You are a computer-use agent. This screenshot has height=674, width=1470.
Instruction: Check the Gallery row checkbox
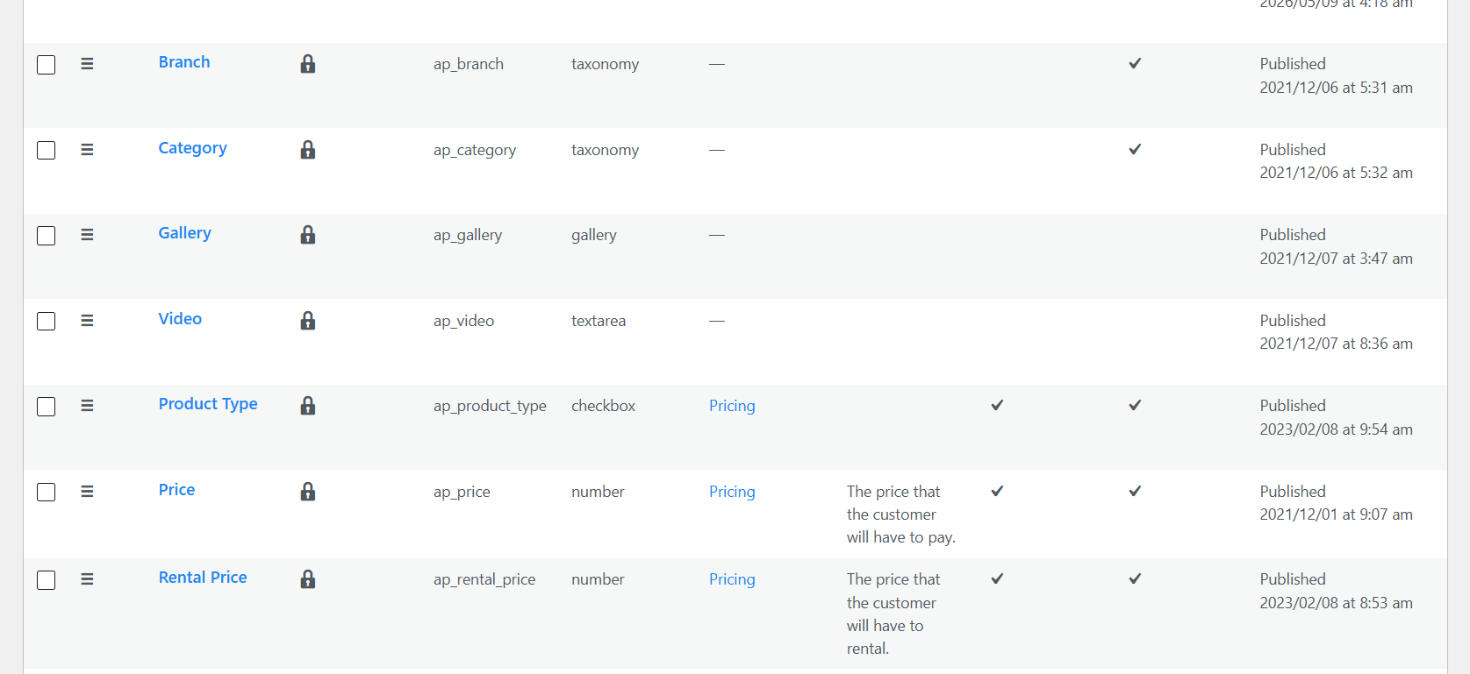click(x=47, y=236)
